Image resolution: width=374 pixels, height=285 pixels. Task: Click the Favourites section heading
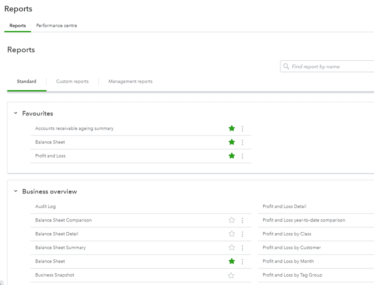point(38,114)
